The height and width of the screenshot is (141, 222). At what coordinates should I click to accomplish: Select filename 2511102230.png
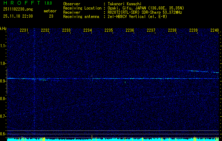point(18,10)
